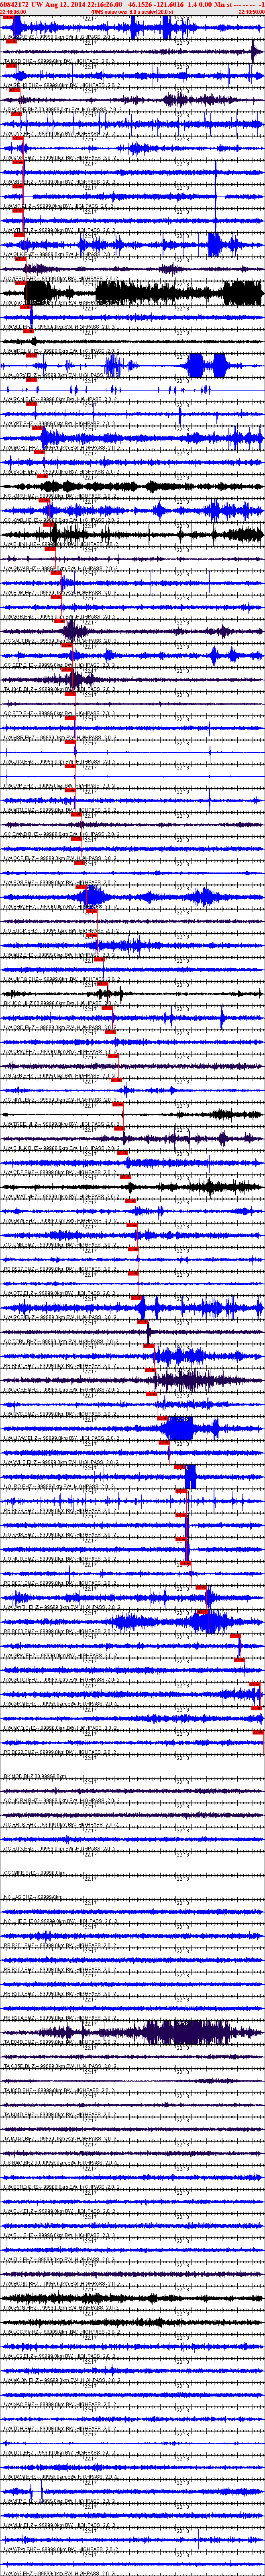Click the end time label 22:18:50.00

251,12
